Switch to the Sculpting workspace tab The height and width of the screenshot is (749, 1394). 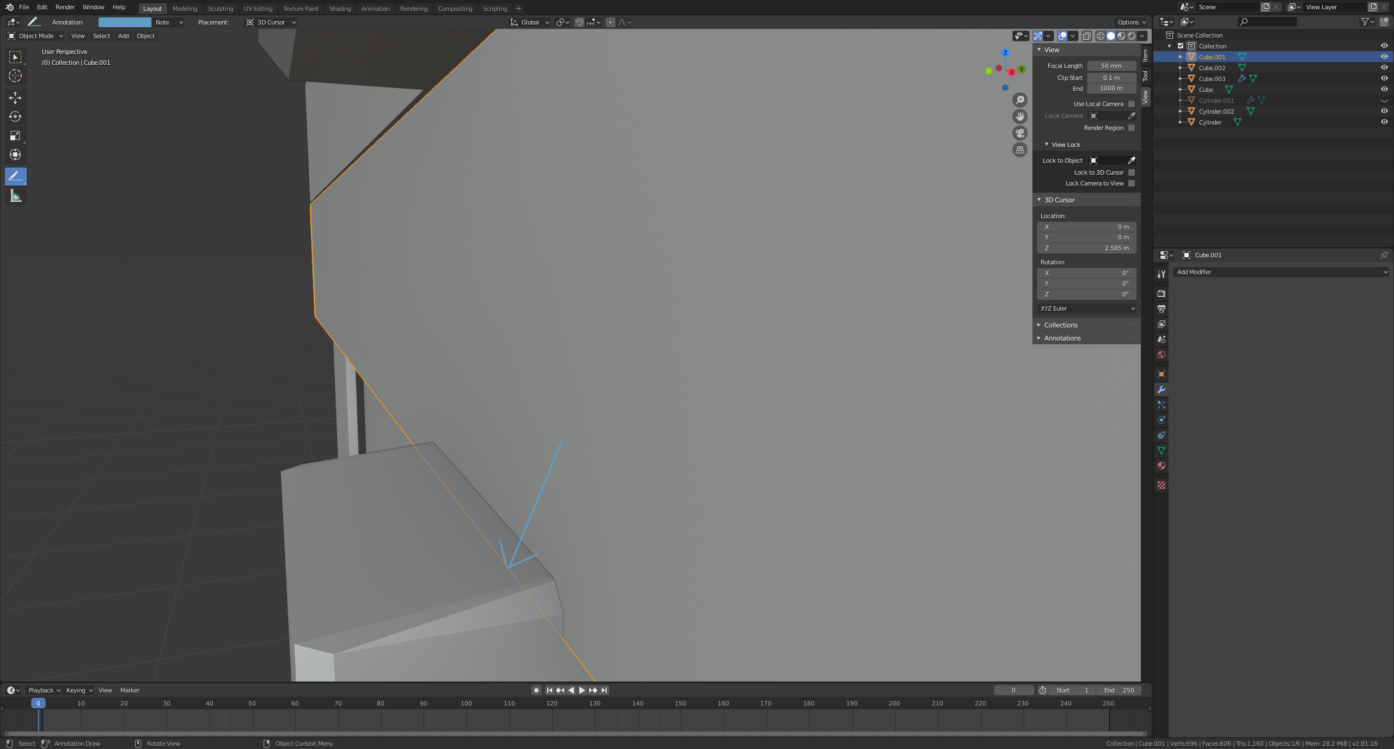220,9
